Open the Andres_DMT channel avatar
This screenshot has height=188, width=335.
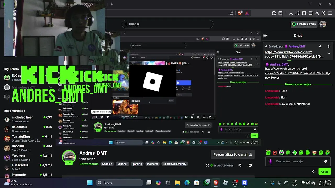tap(69, 157)
